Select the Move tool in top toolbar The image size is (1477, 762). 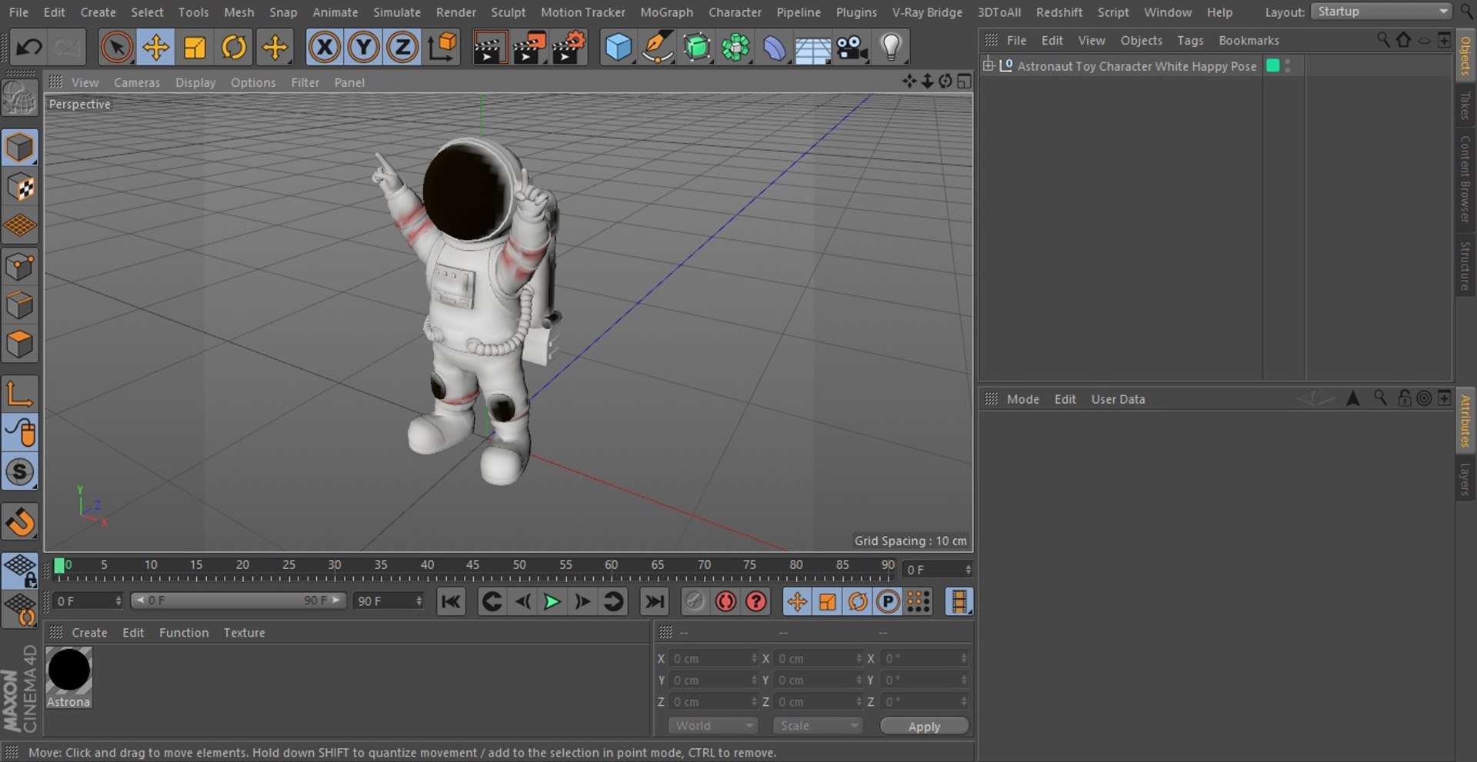[x=155, y=48]
